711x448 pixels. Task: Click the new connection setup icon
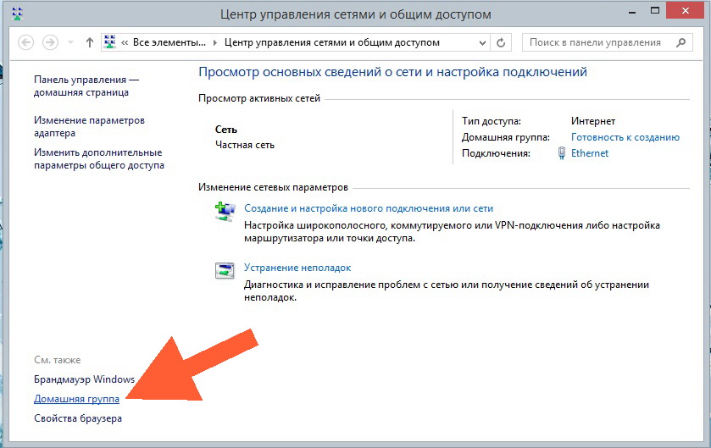point(225,213)
